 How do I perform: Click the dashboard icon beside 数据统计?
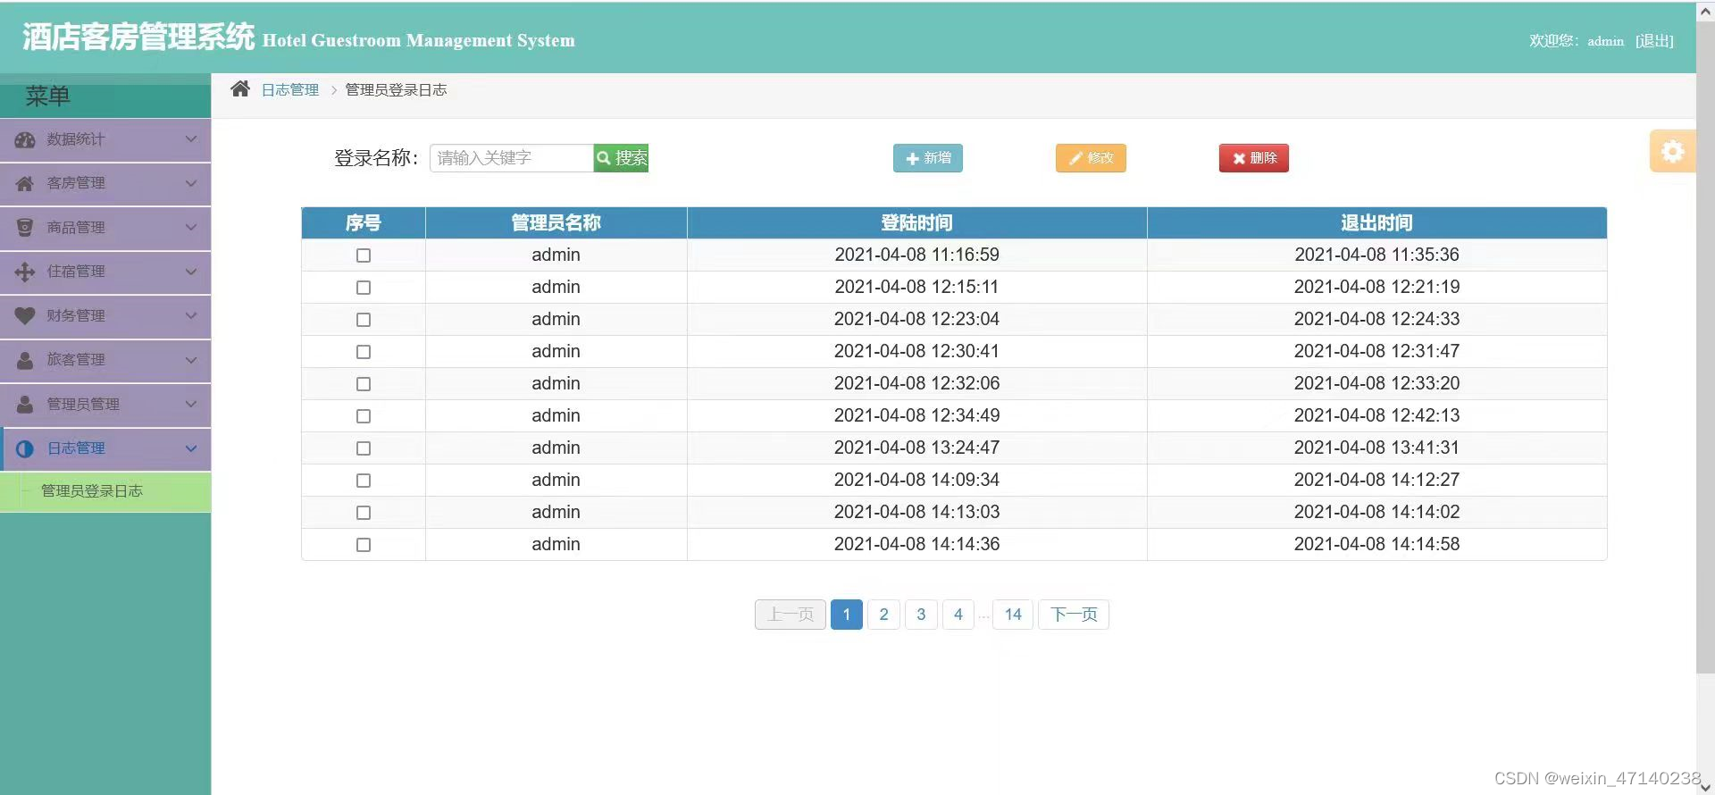pos(25,139)
